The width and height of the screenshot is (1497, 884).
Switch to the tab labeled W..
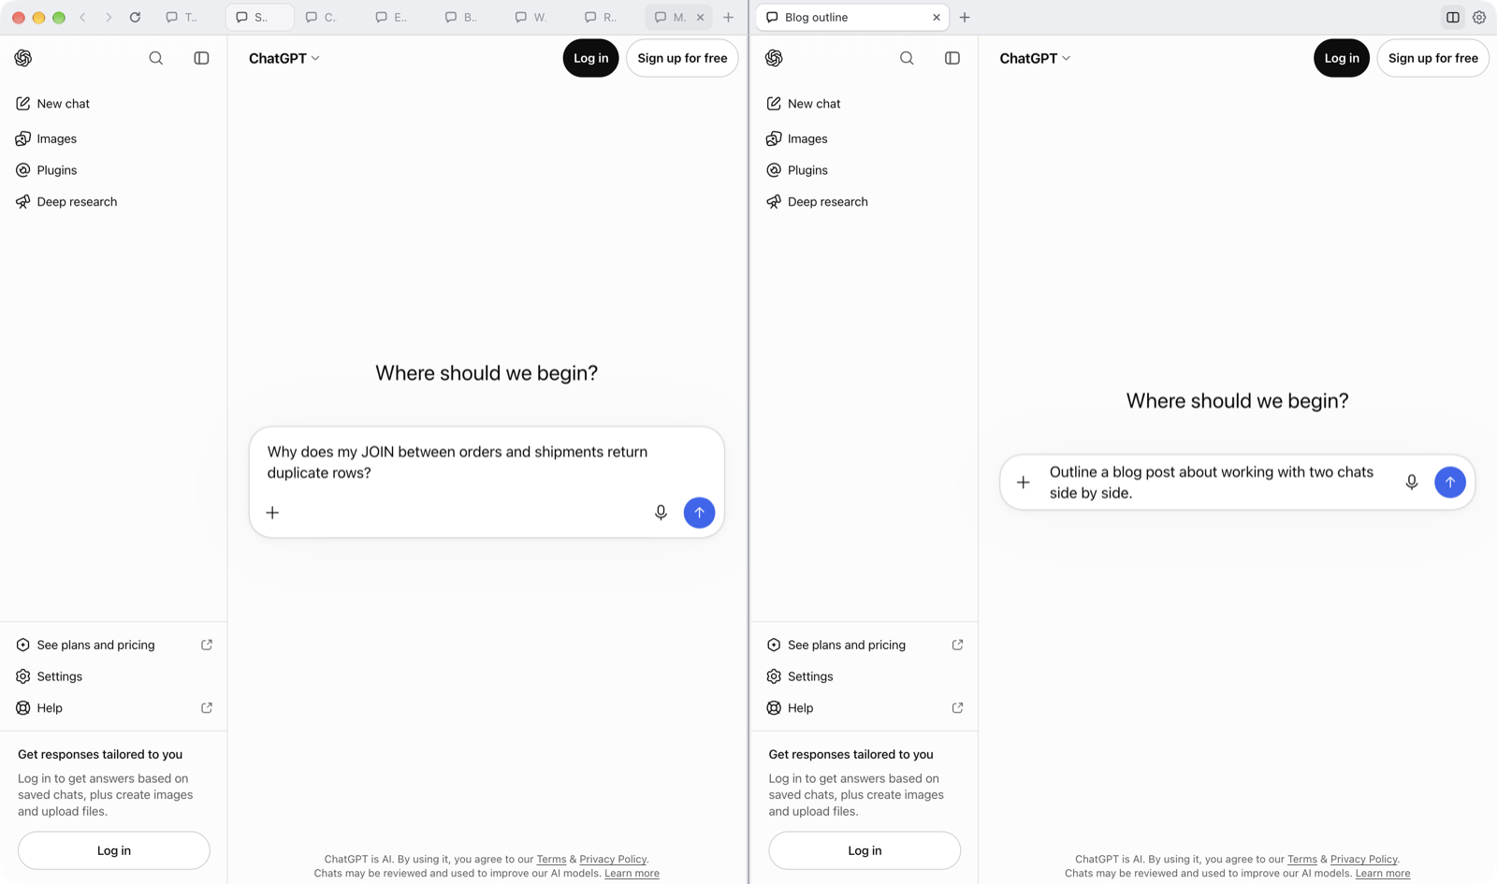coord(531,17)
